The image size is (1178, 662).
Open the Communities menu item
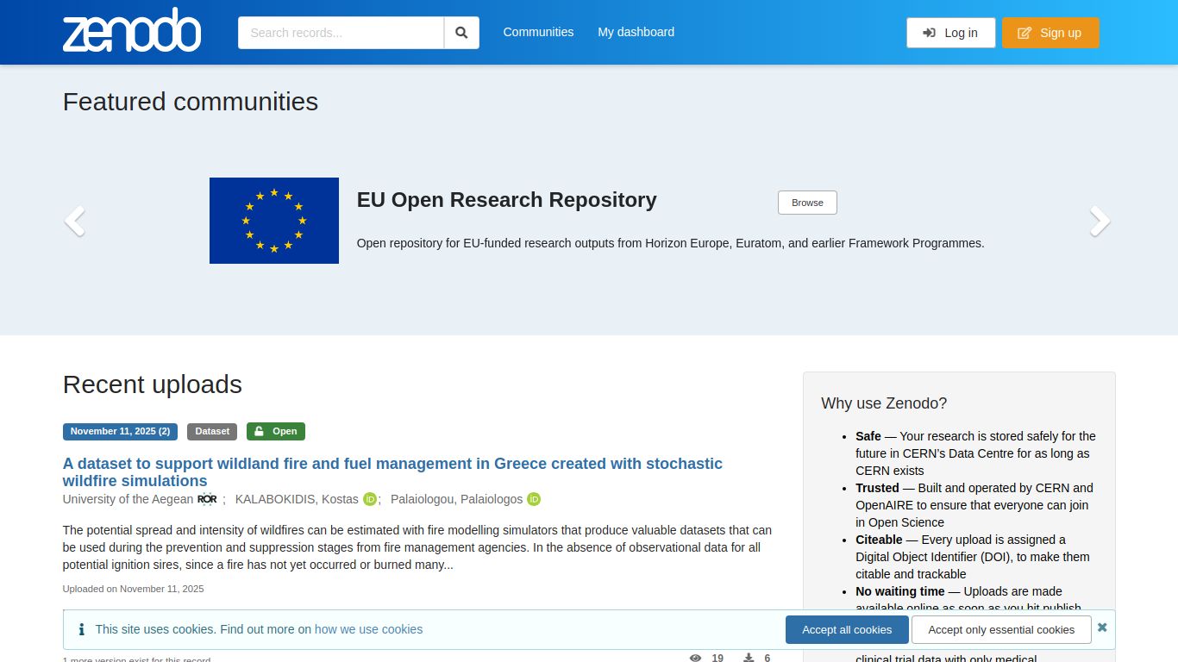click(538, 32)
